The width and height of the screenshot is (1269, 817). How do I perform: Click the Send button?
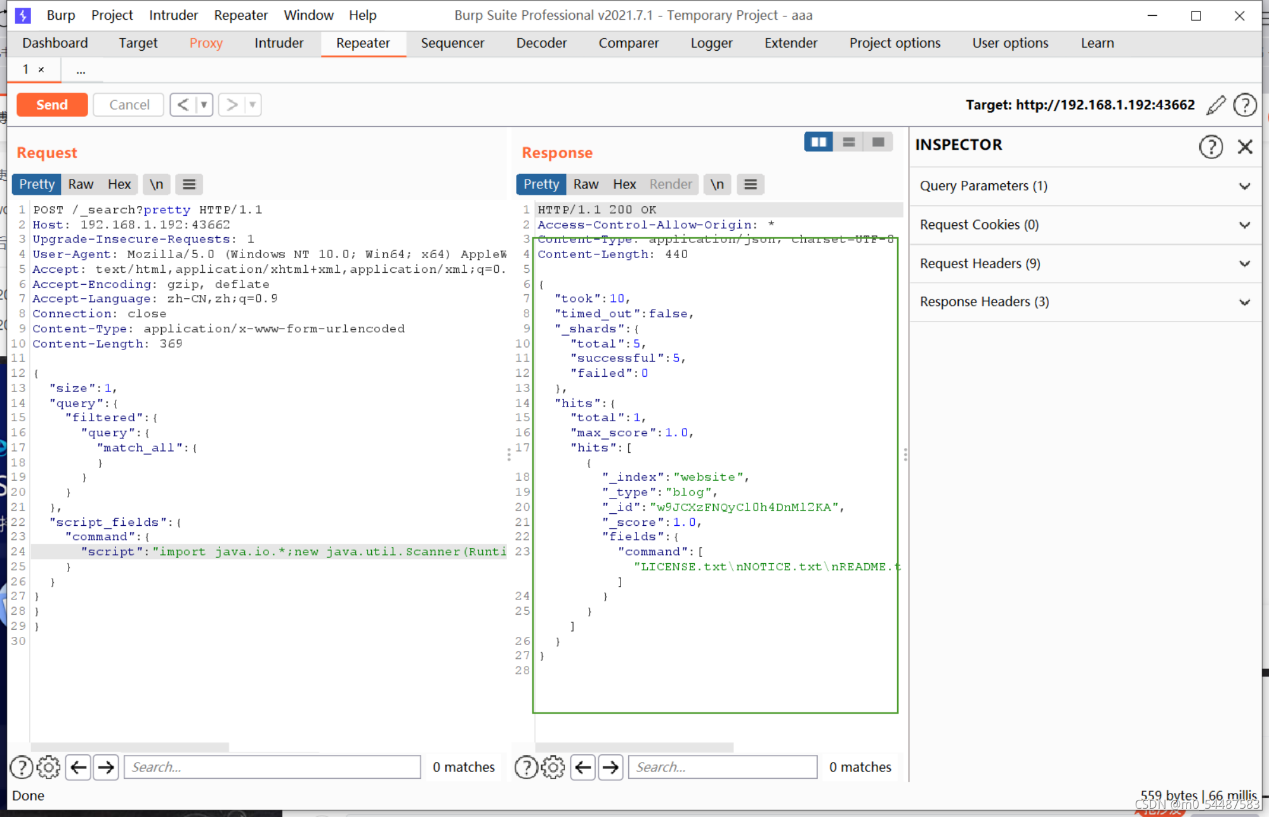pyautogui.click(x=52, y=105)
